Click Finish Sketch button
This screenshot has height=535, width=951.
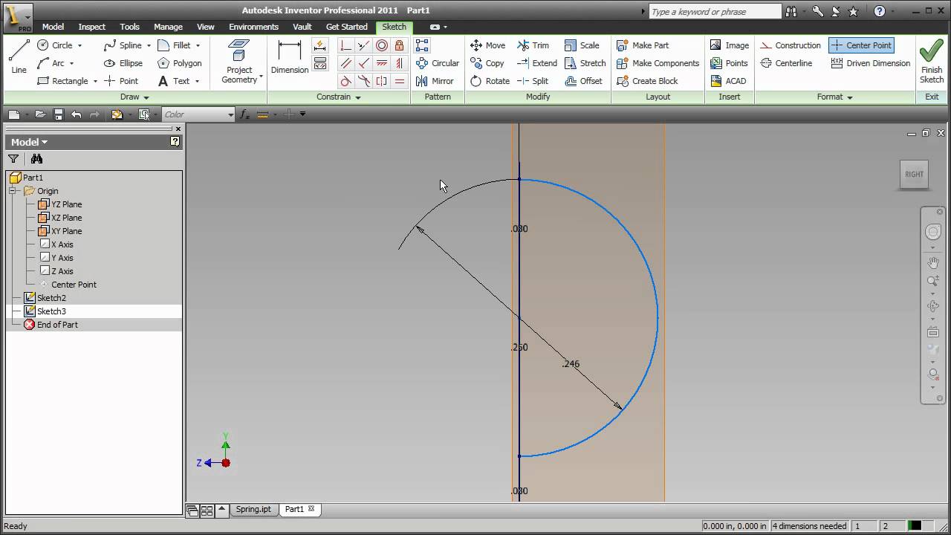[x=932, y=62]
